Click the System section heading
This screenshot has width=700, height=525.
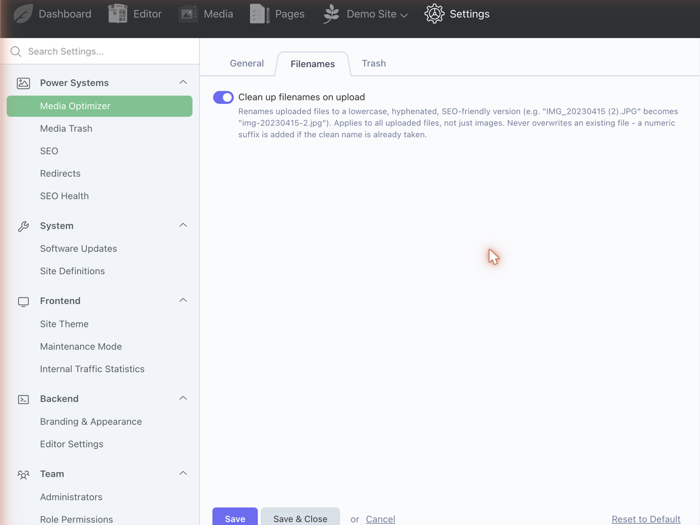coord(57,226)
